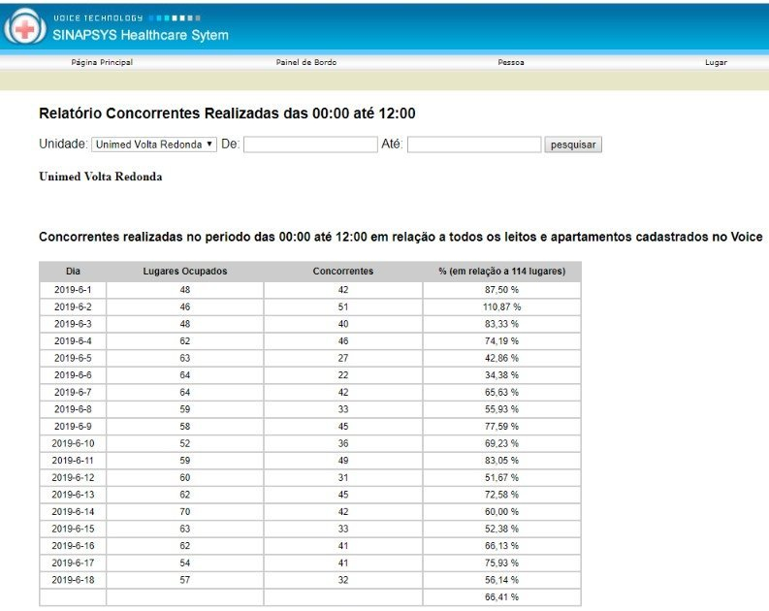The width and height of the screenshot is (769, 611).
Task: Expand the Unidade dropdown
Action: pyautogui.click(x=154, y=145)
